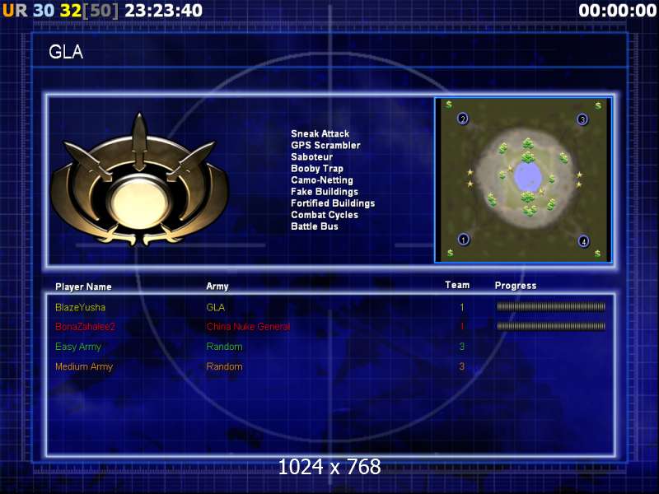The height and width of the screenshot is (494, 659).
Task: Select player BlazeYusha in the list
Action: tap(80, 307)
